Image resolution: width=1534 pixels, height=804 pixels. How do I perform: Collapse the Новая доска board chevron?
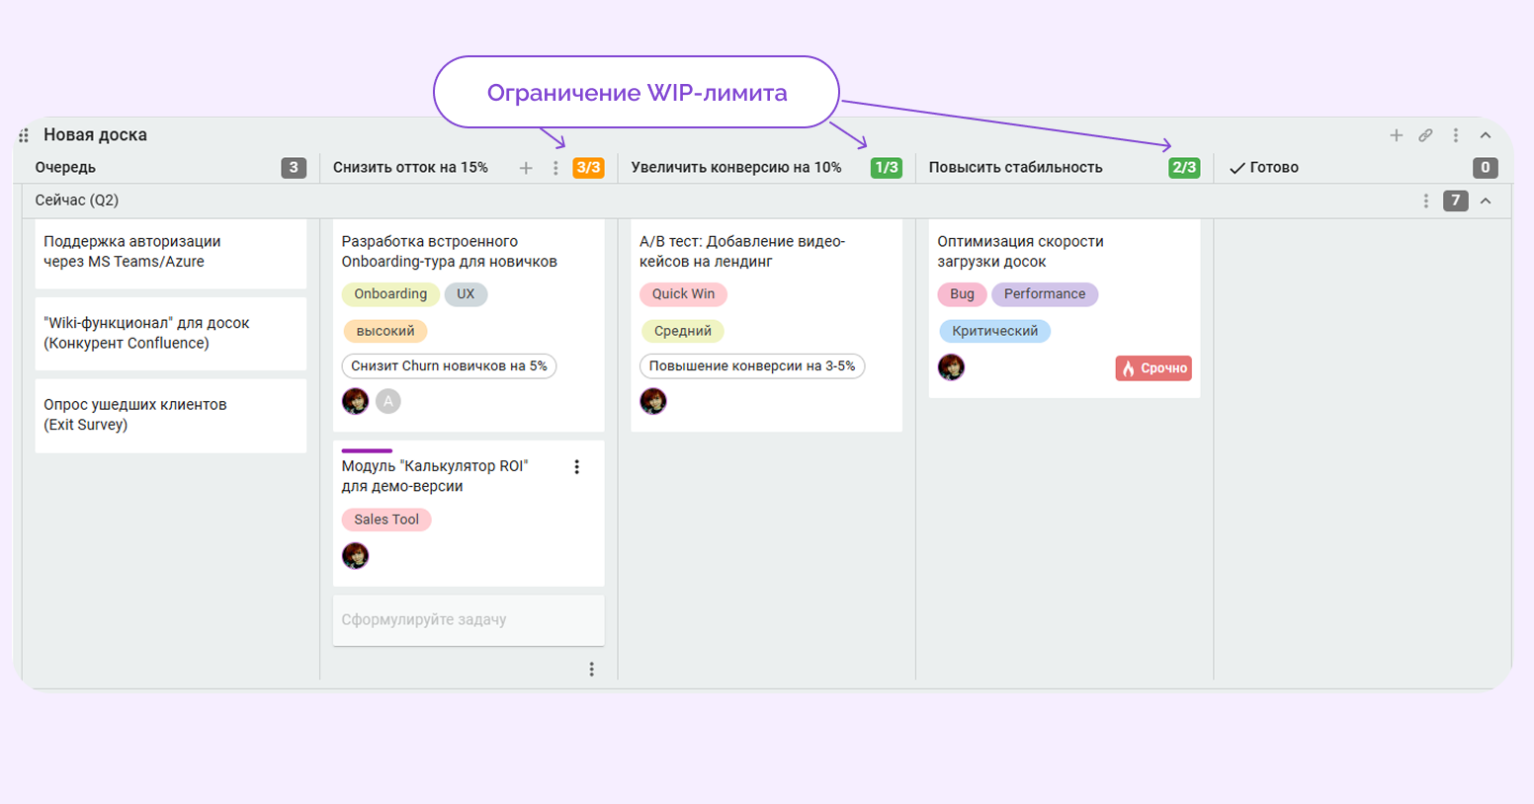(1485, 135)
